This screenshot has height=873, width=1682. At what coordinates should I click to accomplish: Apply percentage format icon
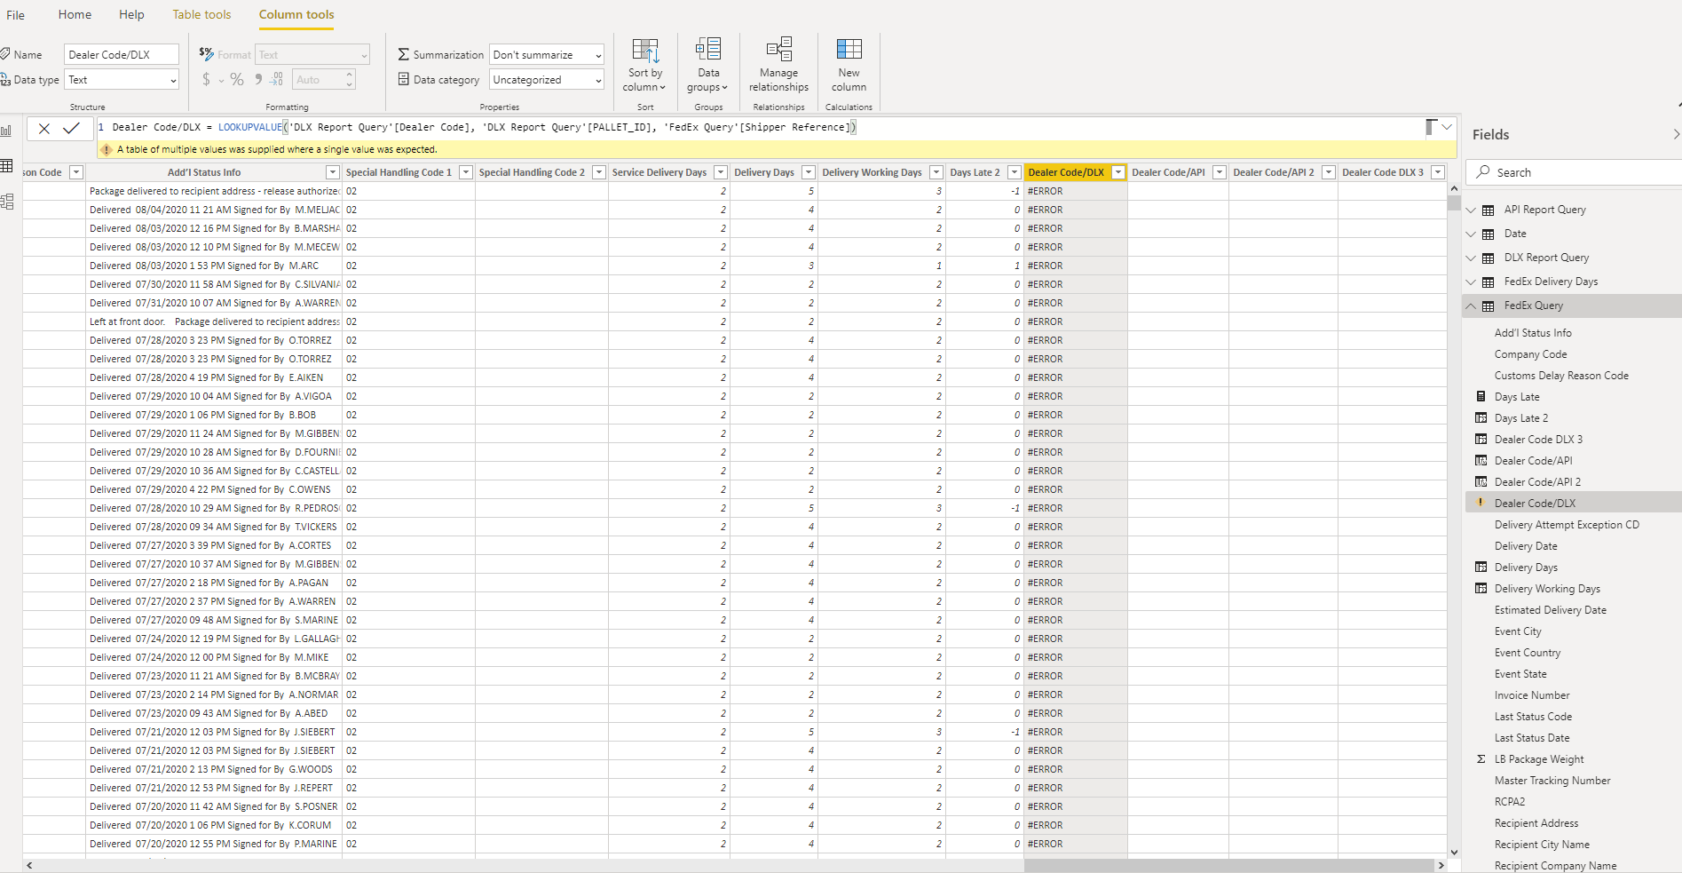(x=237, y=79)
